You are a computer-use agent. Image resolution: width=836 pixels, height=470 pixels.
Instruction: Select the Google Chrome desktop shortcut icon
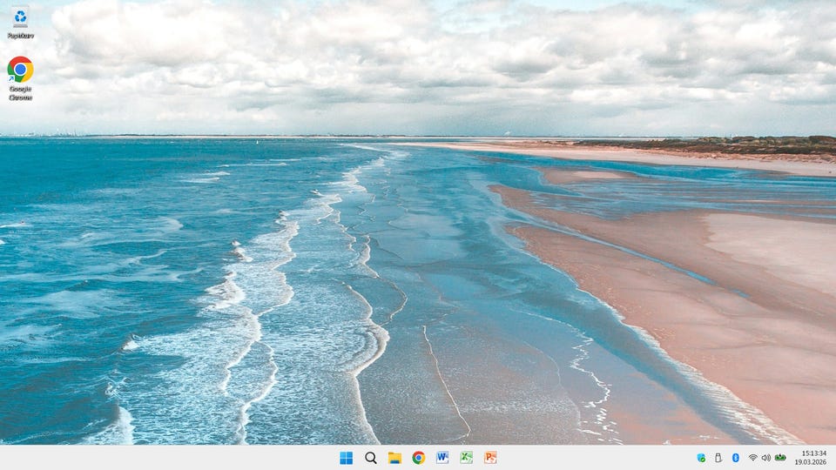(20, 69)
